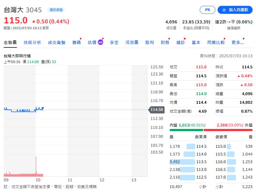The width and height of the screenshot is (256, 193).
Task: Click the tall volume spike at 10 o'clock
Action: [36, 166]
